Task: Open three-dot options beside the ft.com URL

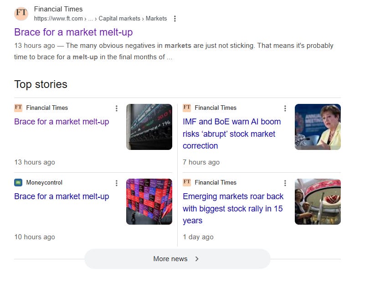Action: tap(175, 19)
